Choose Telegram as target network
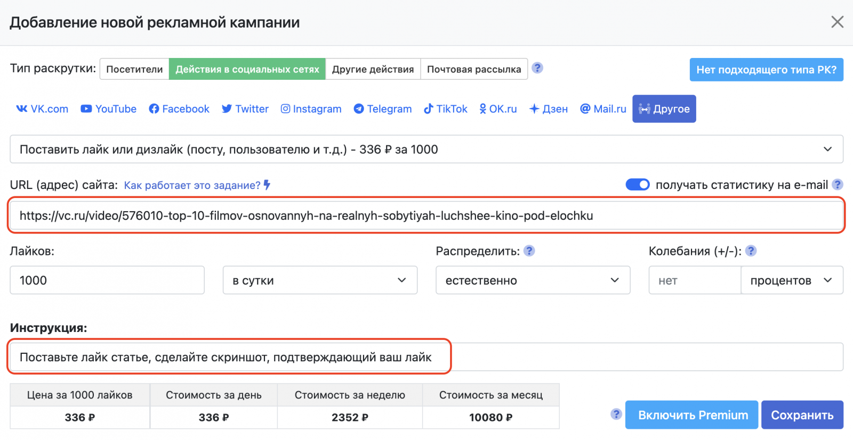This screenshot has height=440, width=853. coord(383,109)
